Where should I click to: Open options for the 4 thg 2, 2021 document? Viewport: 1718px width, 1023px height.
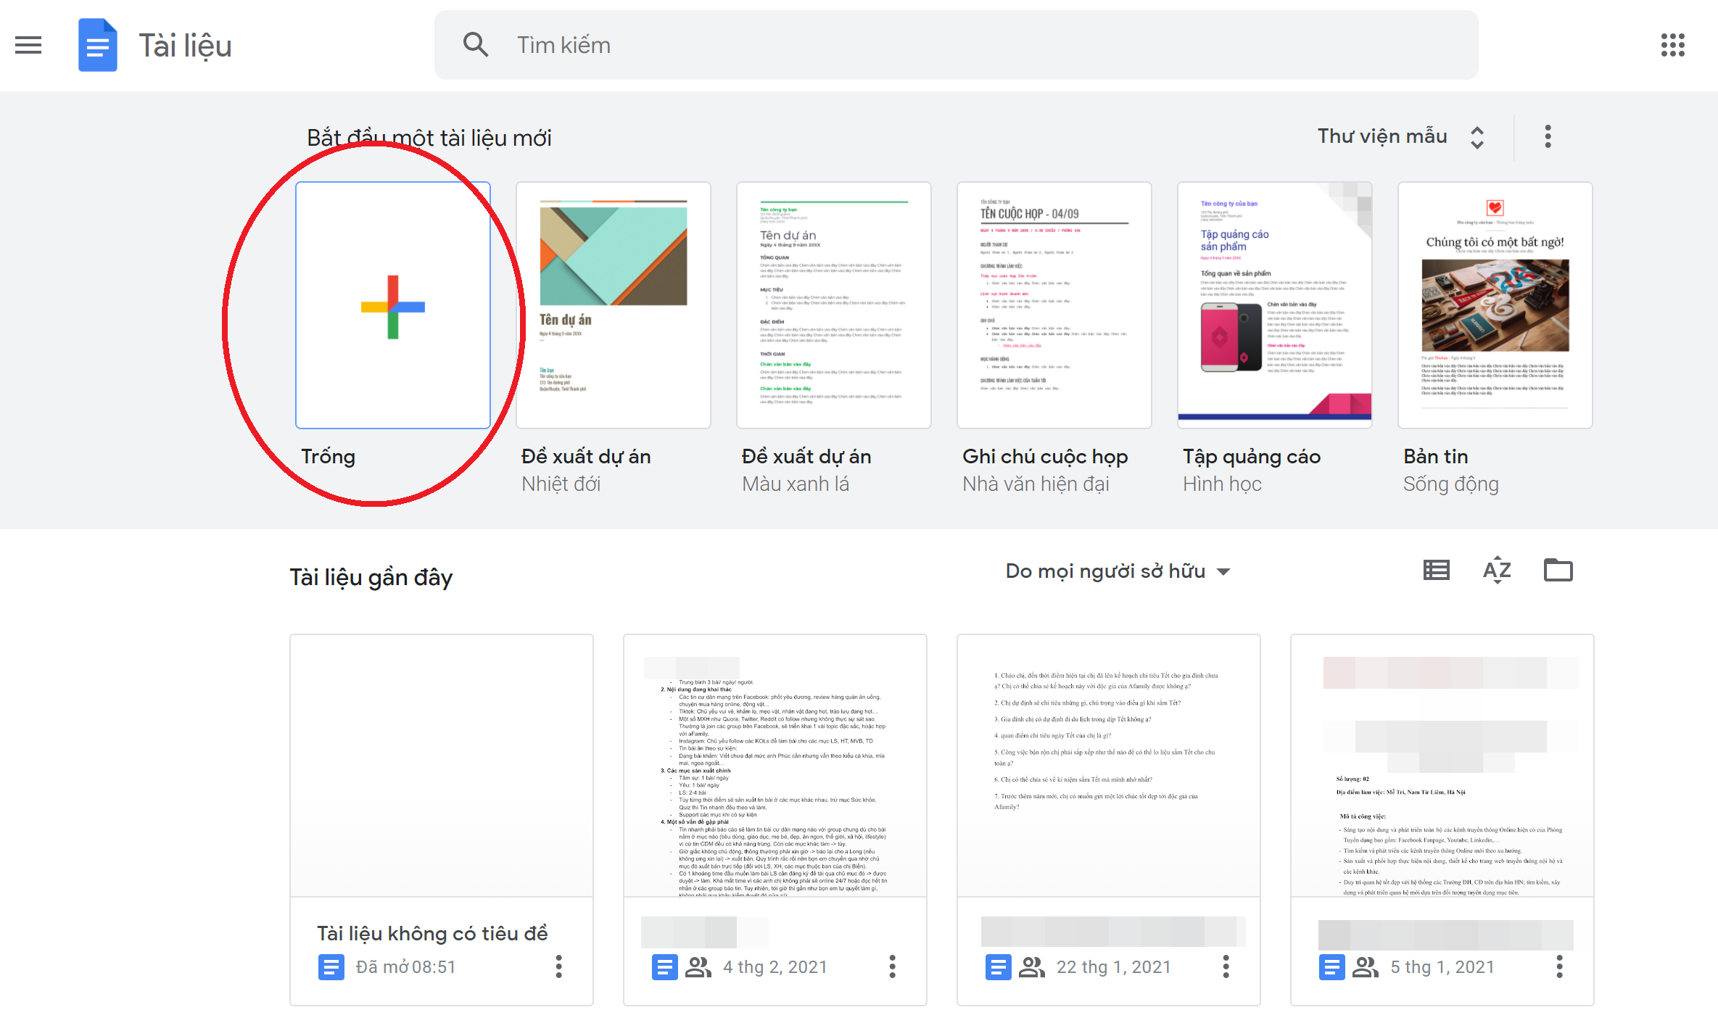(x=892, y=966)
